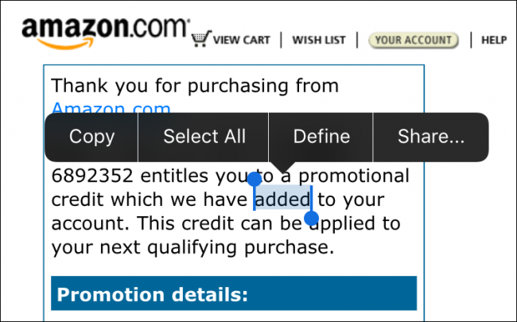Viewport: 517px width, 322px height.
Task: Click the shopping cart icon
Action: coord(201,39)
